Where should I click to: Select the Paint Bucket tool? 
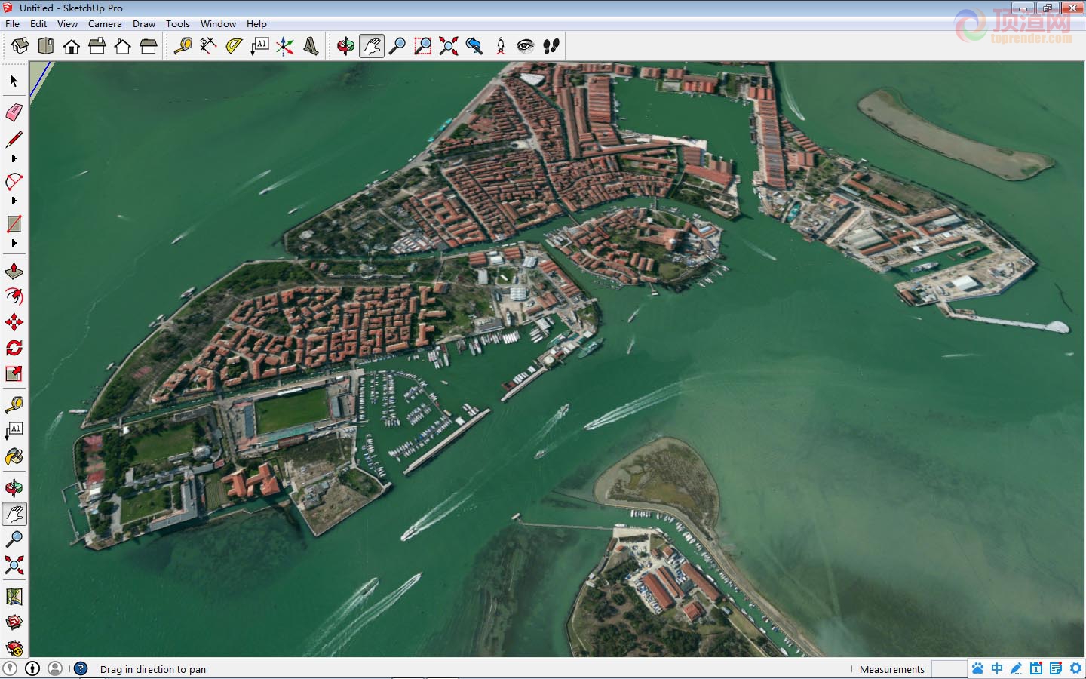(14, 456)
